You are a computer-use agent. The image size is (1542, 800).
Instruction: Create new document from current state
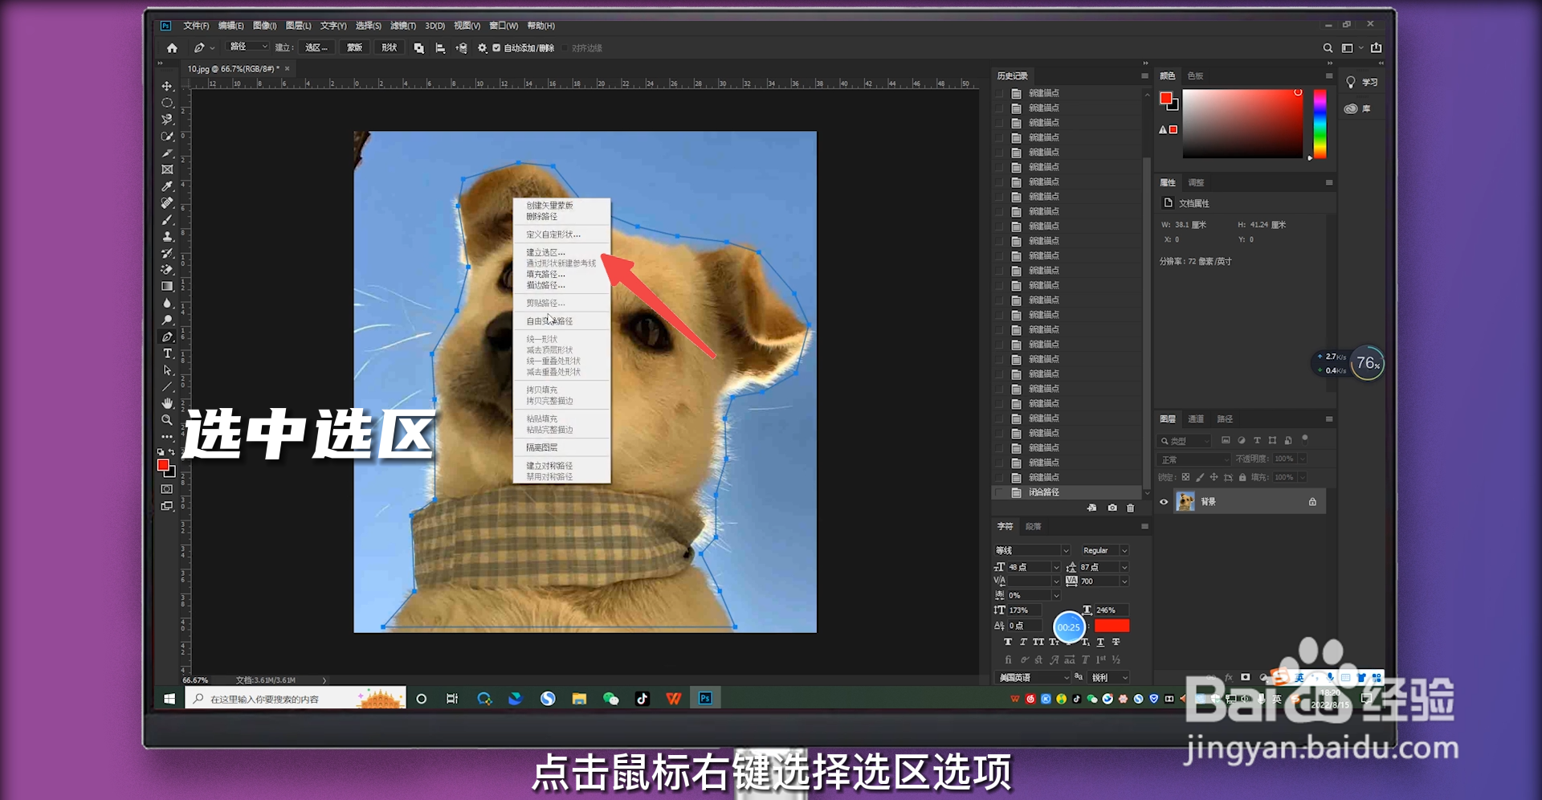(1091, 508)
